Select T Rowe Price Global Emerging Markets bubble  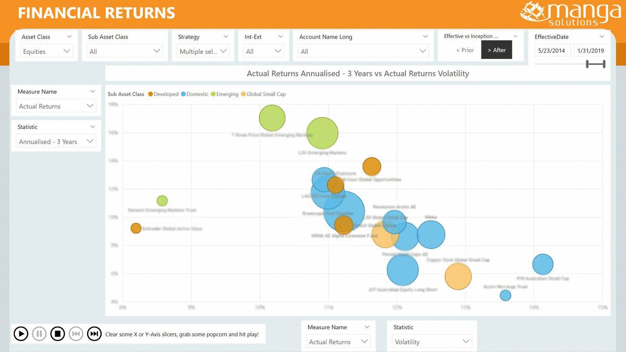272,118
